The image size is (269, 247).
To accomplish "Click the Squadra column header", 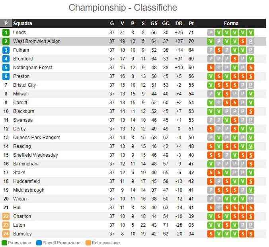I will coord(23,23).
